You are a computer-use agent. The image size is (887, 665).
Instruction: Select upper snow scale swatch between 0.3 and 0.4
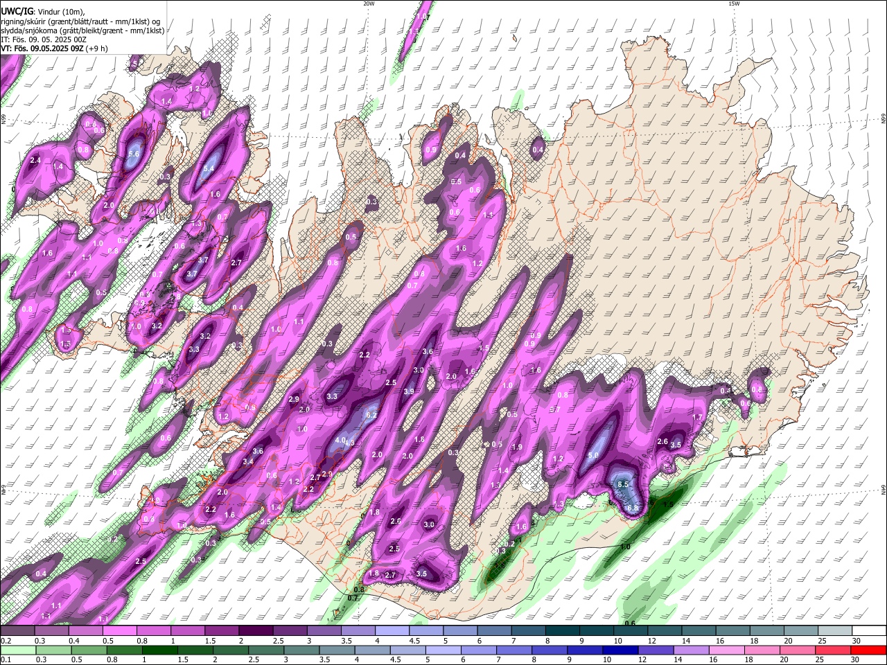click(51, 630)
